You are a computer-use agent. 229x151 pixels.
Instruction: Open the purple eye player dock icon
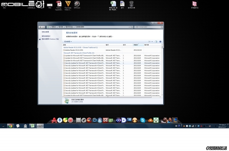tap(118, 120)
